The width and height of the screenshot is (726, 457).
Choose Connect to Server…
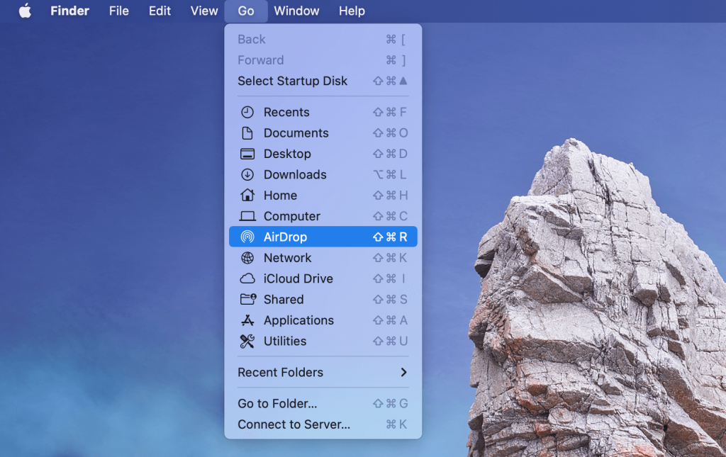click(323, 424)
